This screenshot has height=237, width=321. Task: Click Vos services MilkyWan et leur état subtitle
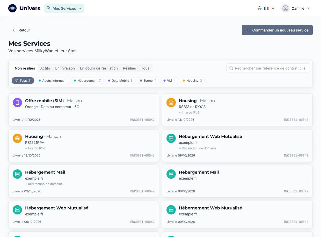pos(42,51)
